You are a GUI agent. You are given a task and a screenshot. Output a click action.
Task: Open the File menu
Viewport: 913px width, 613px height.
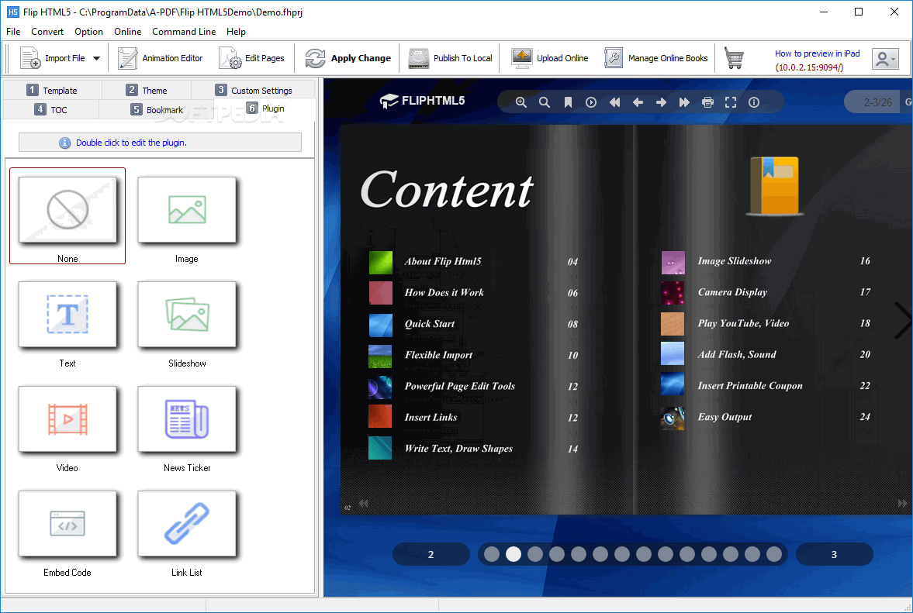tap(13, 32)
